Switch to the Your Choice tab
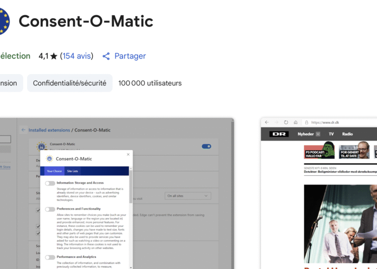The image size is (377, 269). [54, 171]
